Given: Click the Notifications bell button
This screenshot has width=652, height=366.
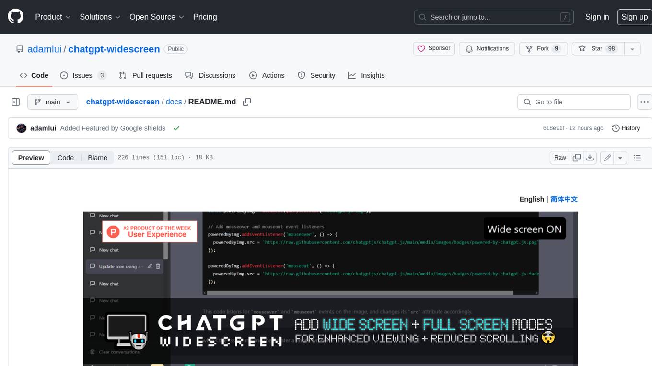Looking at the screenshot, I should [487, 48].
